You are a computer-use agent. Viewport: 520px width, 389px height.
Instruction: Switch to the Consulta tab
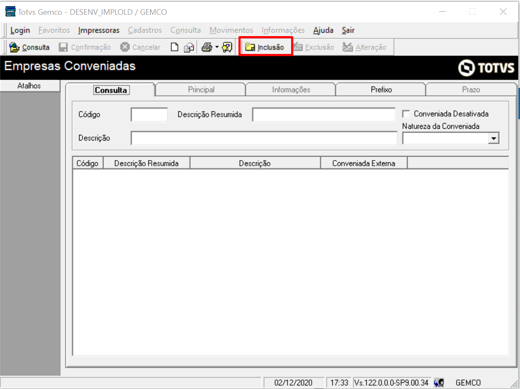111,90
